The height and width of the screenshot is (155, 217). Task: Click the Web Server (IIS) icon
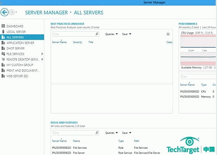pyautogui.click(x=3, y=76)
